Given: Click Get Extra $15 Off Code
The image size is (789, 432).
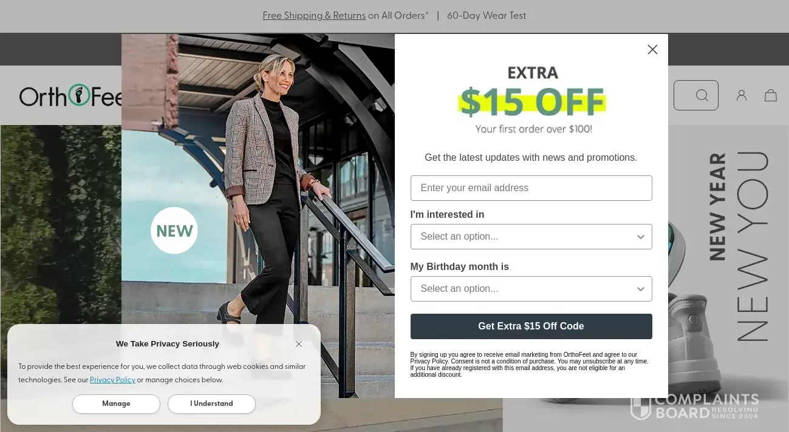Looking at the screenshot, I should 531,326.
